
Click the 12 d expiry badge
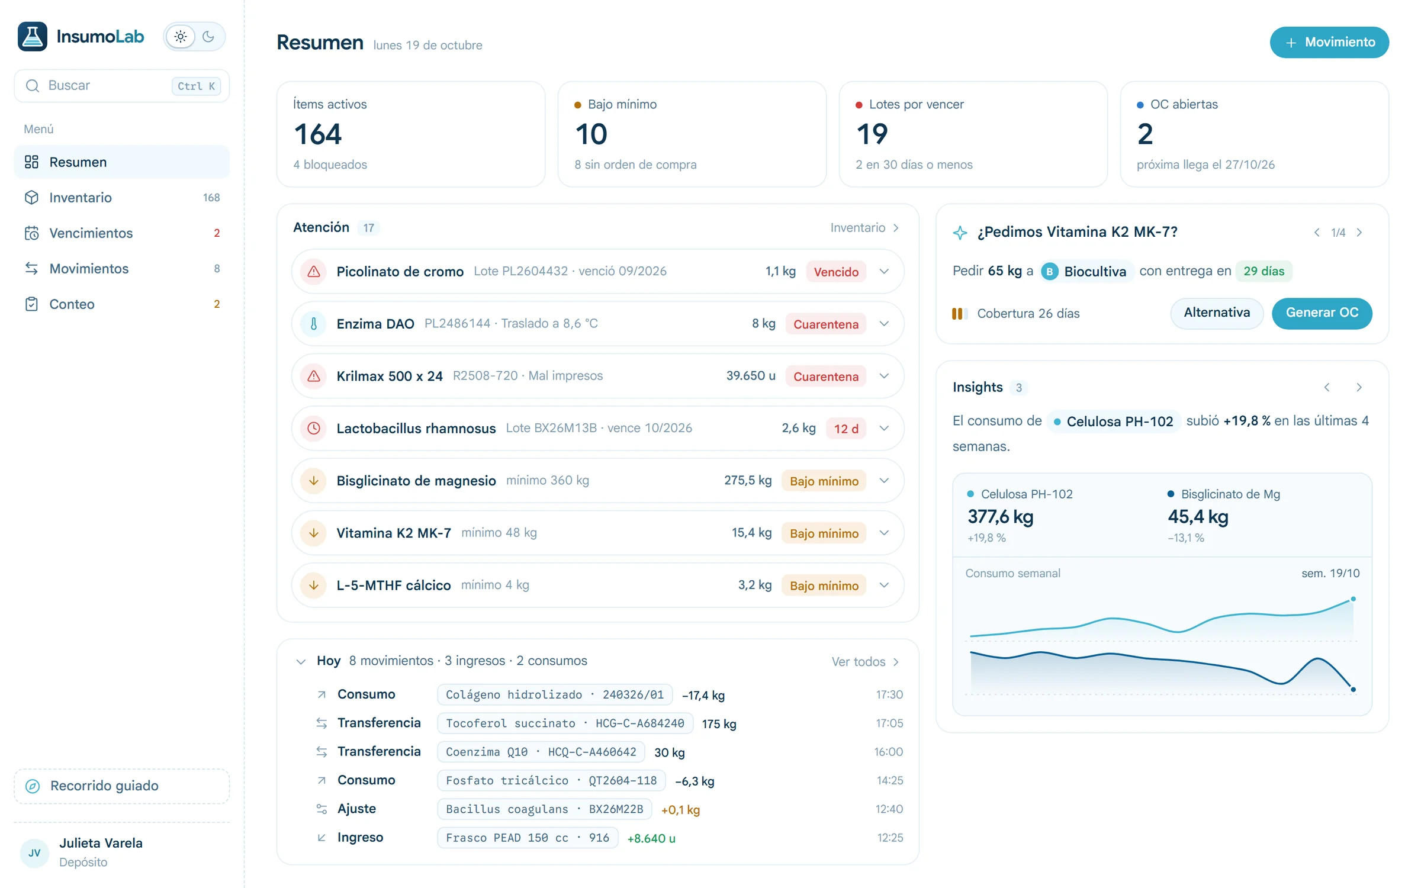pyautogui.click(x=846, y=429)
